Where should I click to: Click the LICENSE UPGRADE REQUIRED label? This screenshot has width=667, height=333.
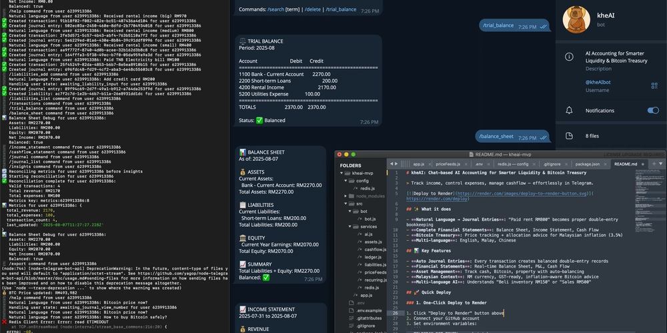coord(634,155)
